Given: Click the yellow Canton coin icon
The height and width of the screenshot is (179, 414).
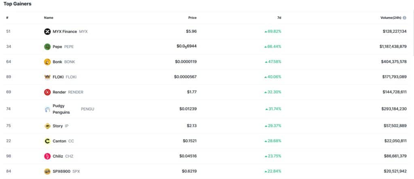Looking at the screenshot, I should 47,141.
